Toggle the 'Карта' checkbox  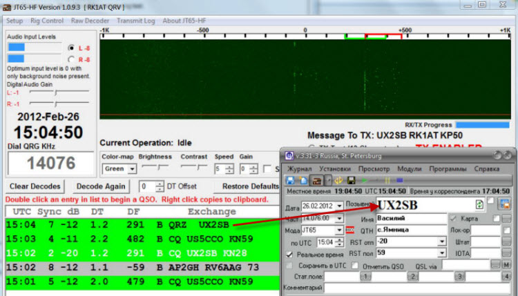coord(453,218)
